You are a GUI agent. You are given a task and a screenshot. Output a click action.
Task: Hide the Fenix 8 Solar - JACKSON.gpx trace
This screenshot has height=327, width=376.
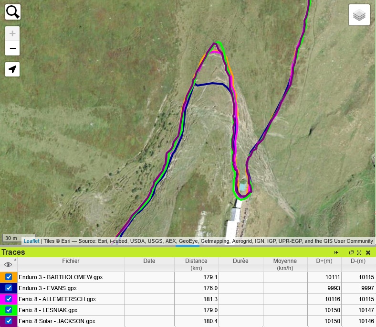9,321
